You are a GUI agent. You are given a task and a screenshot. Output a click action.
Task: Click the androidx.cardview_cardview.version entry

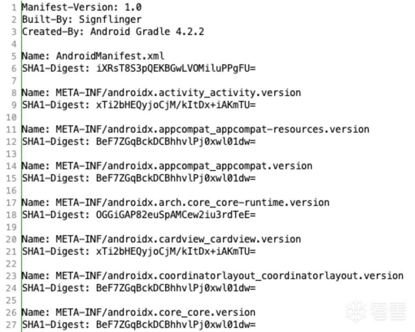coord(178,239)
